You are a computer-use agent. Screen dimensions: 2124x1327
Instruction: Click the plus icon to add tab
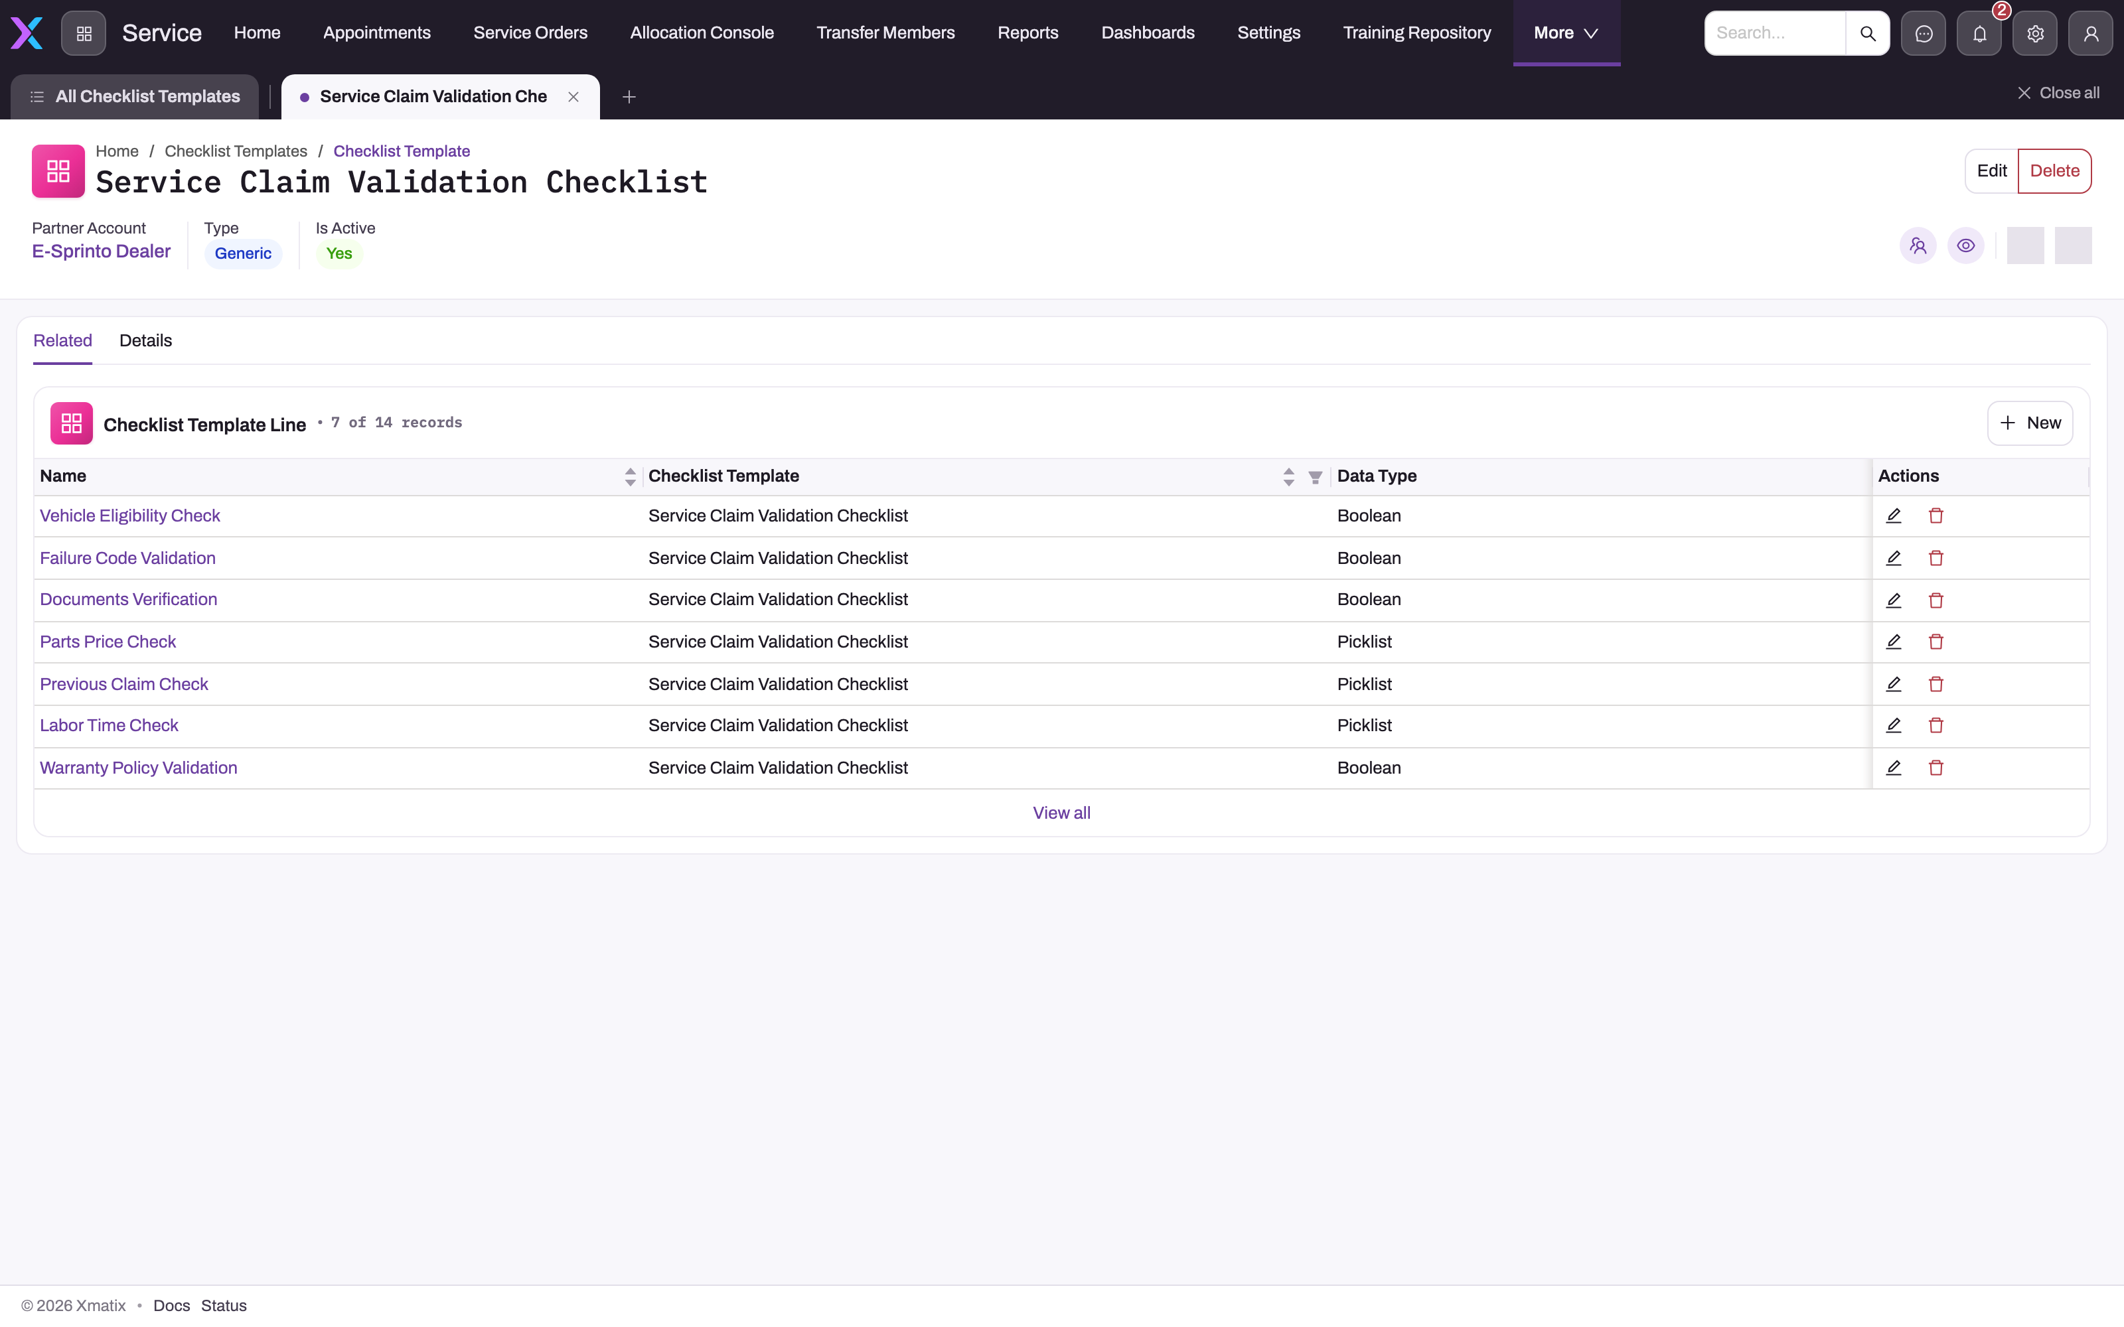click(629, 97)
